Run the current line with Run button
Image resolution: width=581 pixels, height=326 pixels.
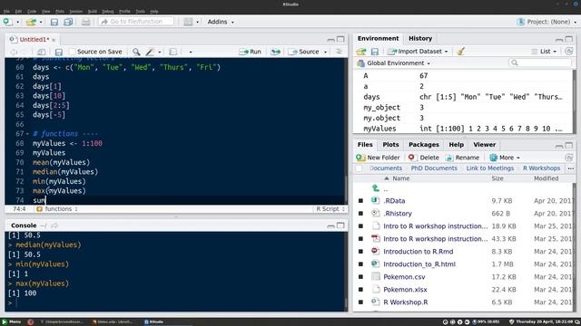(251, 52)
